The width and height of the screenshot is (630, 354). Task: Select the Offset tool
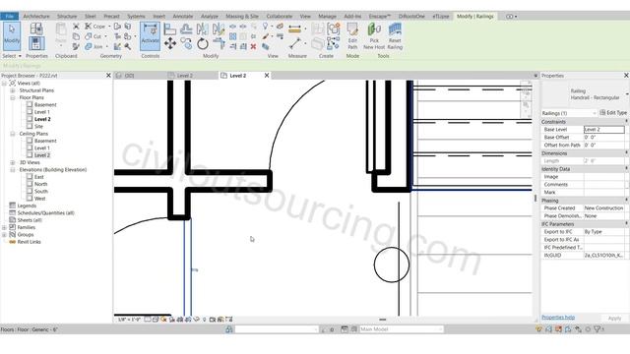coord(186,29)
